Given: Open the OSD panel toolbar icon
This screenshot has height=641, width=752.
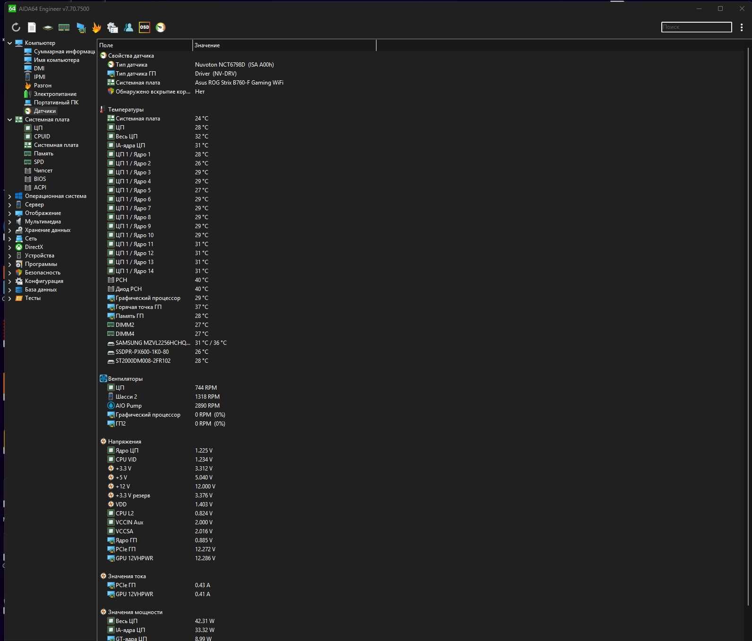Looking at the screenshot, I should click(x=145, y=27).
